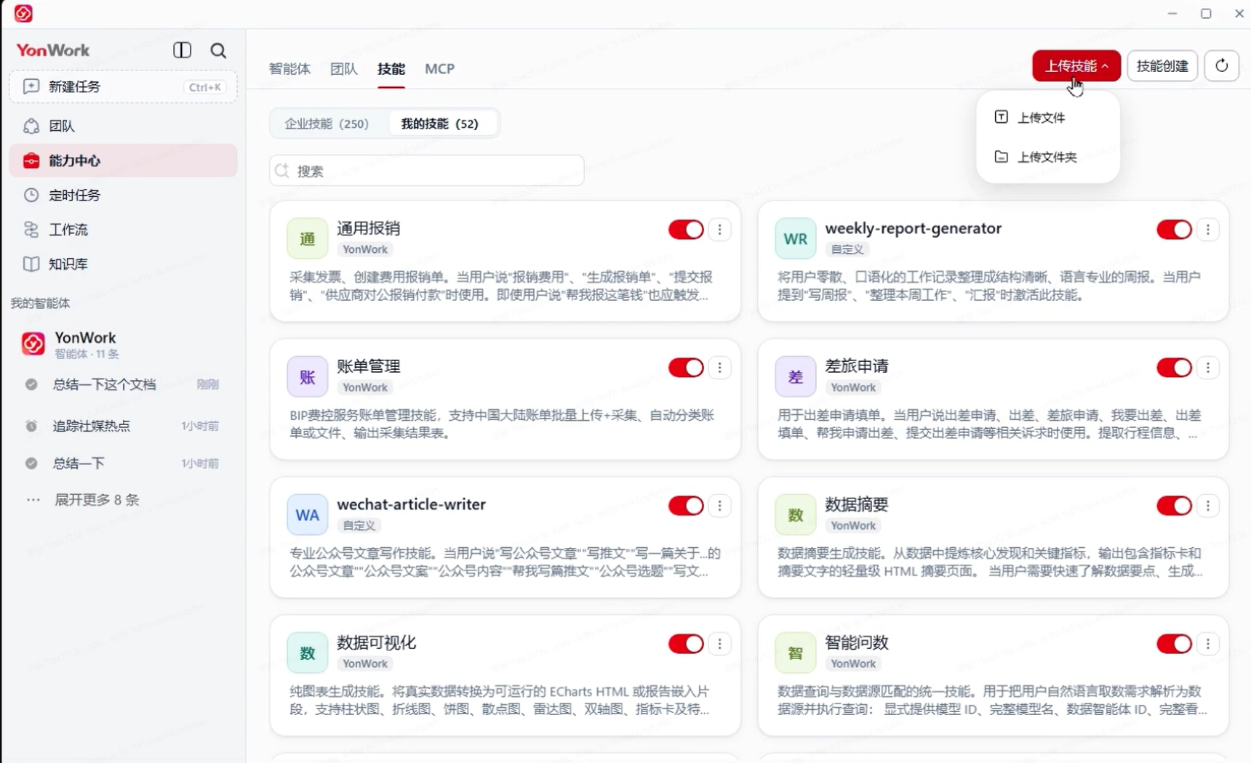Switch to the 智能体 tab

tap(289, 69)
